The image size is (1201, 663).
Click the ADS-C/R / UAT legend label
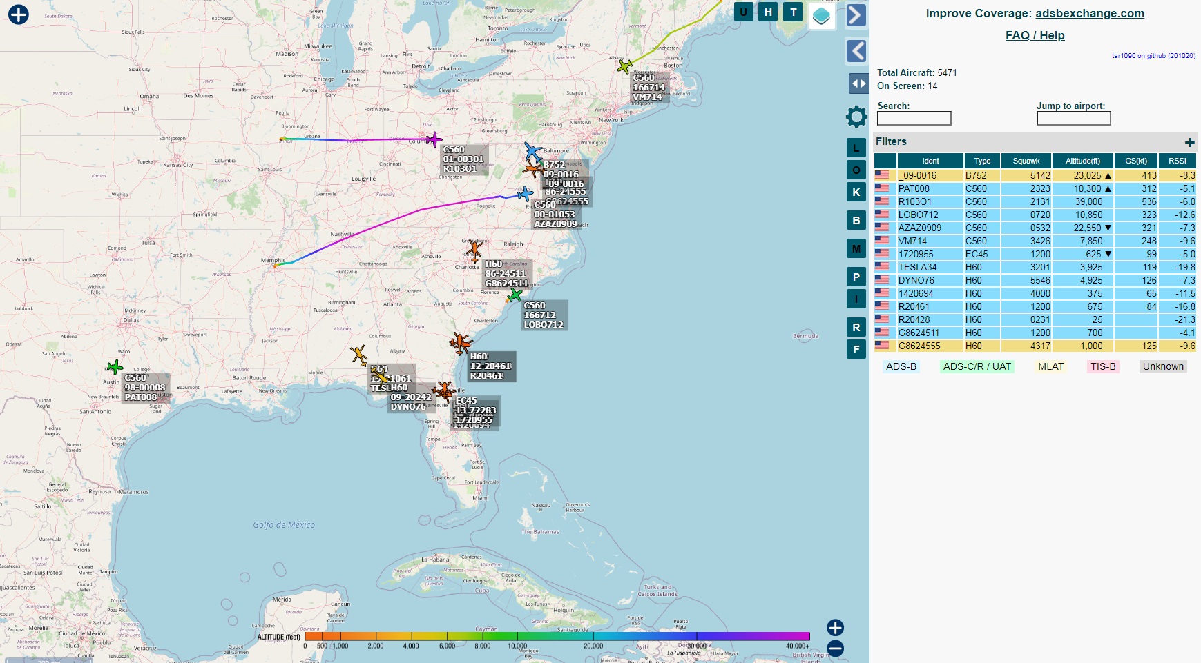(977, 366)
